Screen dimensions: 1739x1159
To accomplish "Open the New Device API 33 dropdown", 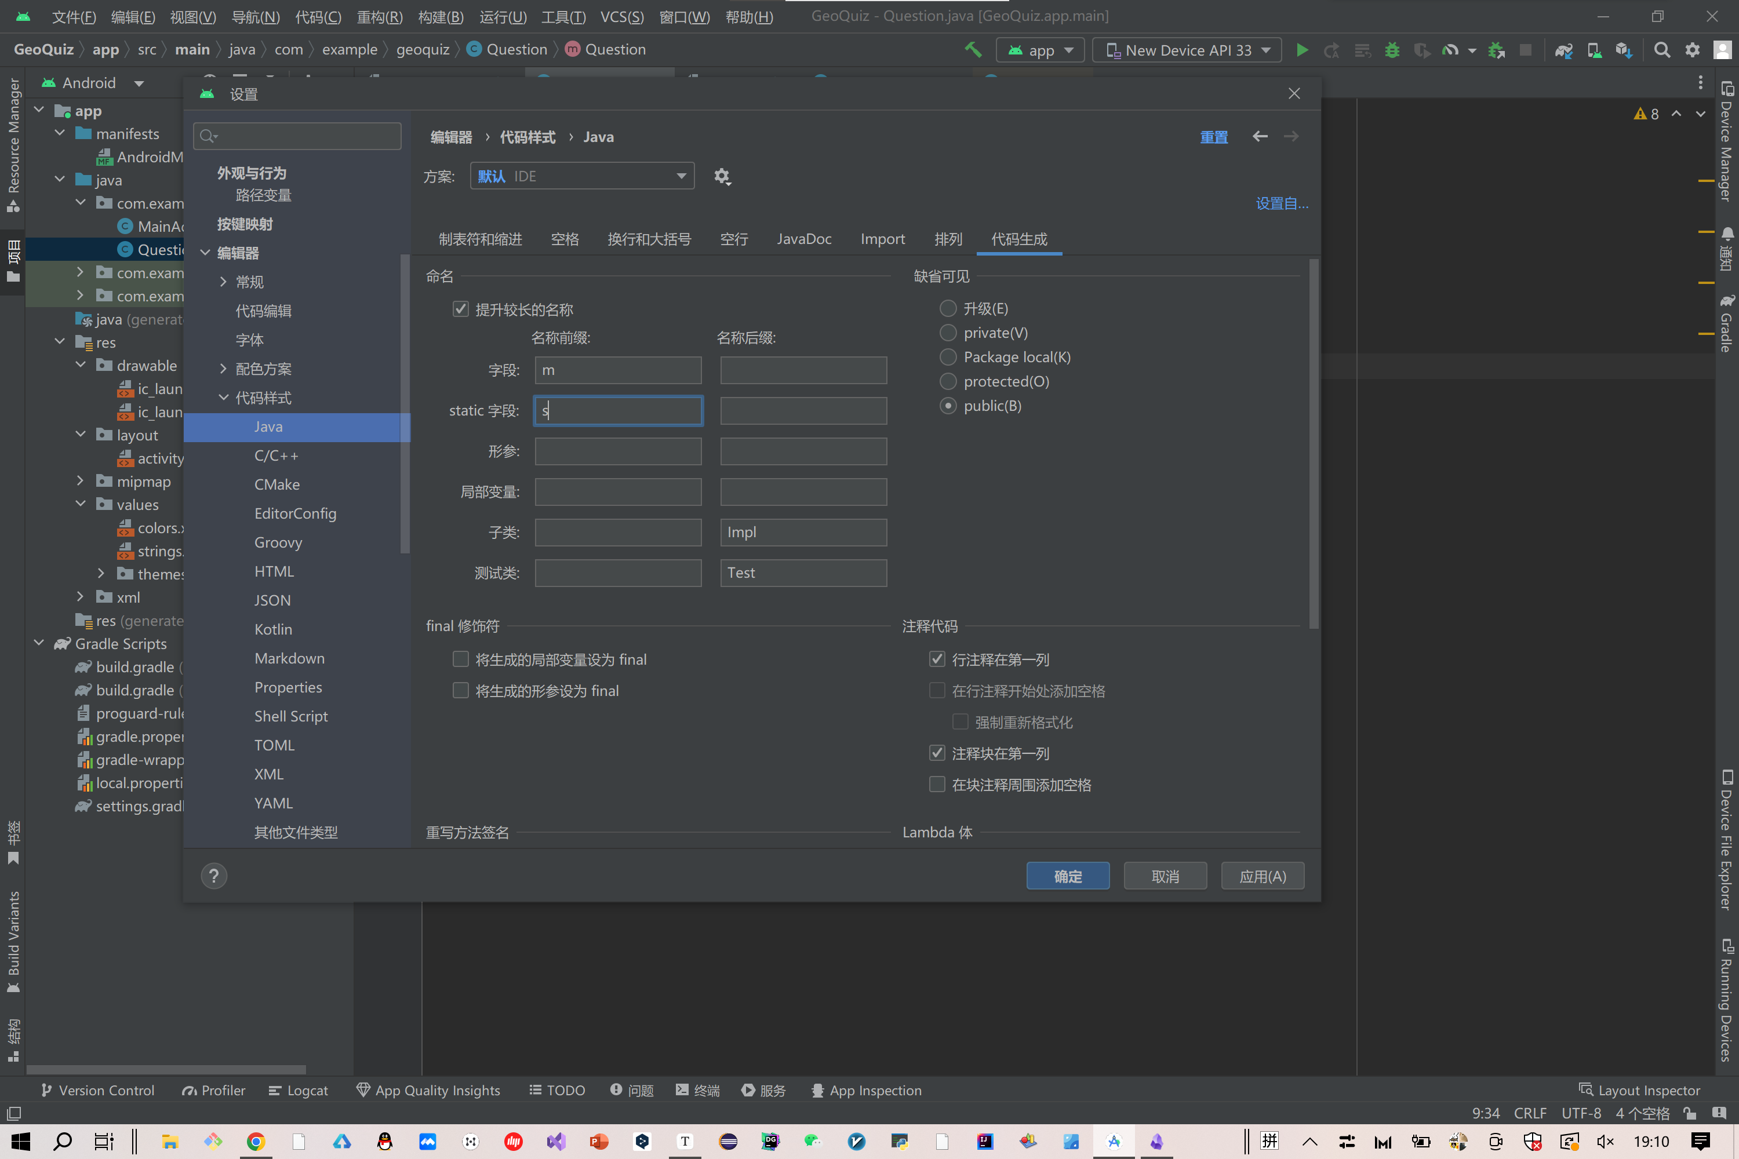I will pos(1187,50).
